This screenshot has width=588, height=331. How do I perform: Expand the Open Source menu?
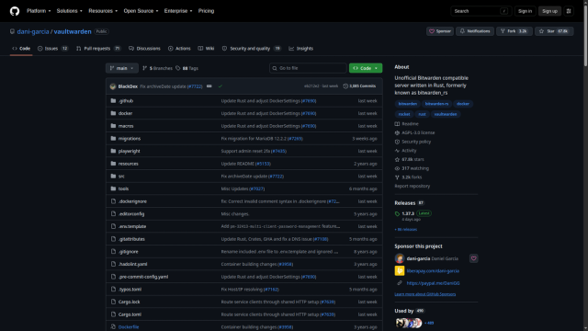(x=141, y=11)
